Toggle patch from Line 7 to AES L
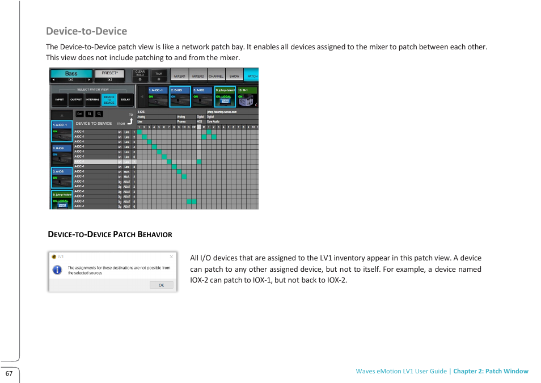 click(x=199, y=162)
